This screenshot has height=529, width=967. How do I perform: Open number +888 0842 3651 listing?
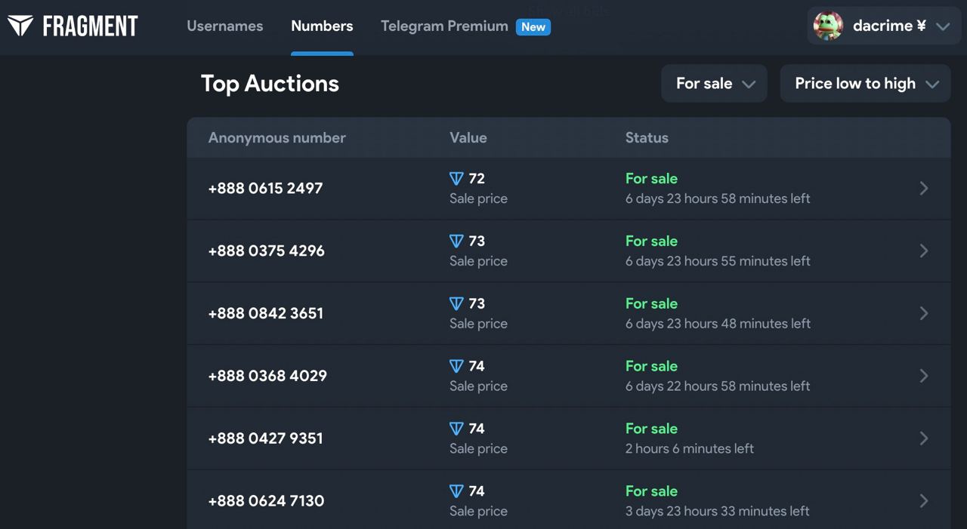(x=266, y=314)
